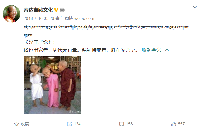Collapse post with 收起全文

click(152, 50)
